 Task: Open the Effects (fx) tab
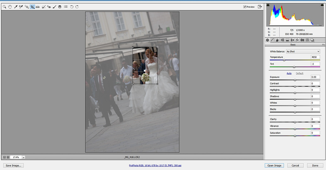(297, 40)
